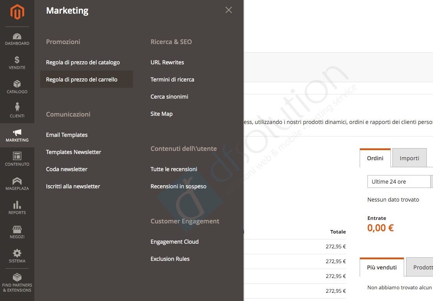Viewport: 433px width, 301px height.
Task: Click the Contenuti dell\'utente heading
Action: pos(184,149)
